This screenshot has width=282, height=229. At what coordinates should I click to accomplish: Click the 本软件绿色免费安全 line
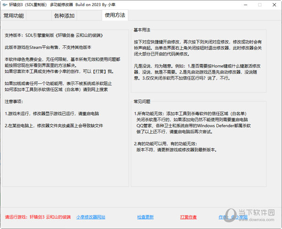pos(63,59)
